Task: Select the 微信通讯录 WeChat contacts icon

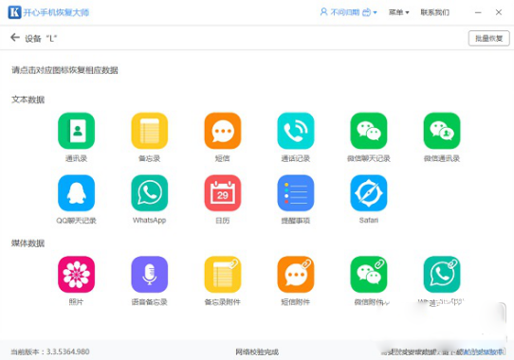Action: [442, 131]
